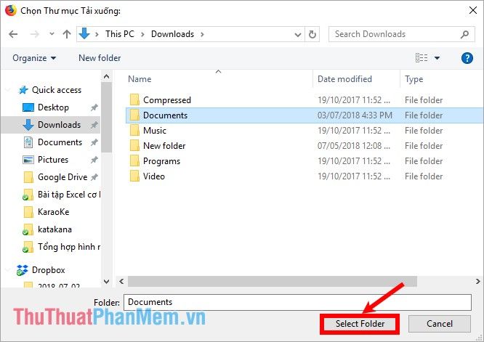Viewport: 484px width, 342px height.
Task: Open 'Tổng hợp hình' folder in sidebar
Action: coord(69,247)
